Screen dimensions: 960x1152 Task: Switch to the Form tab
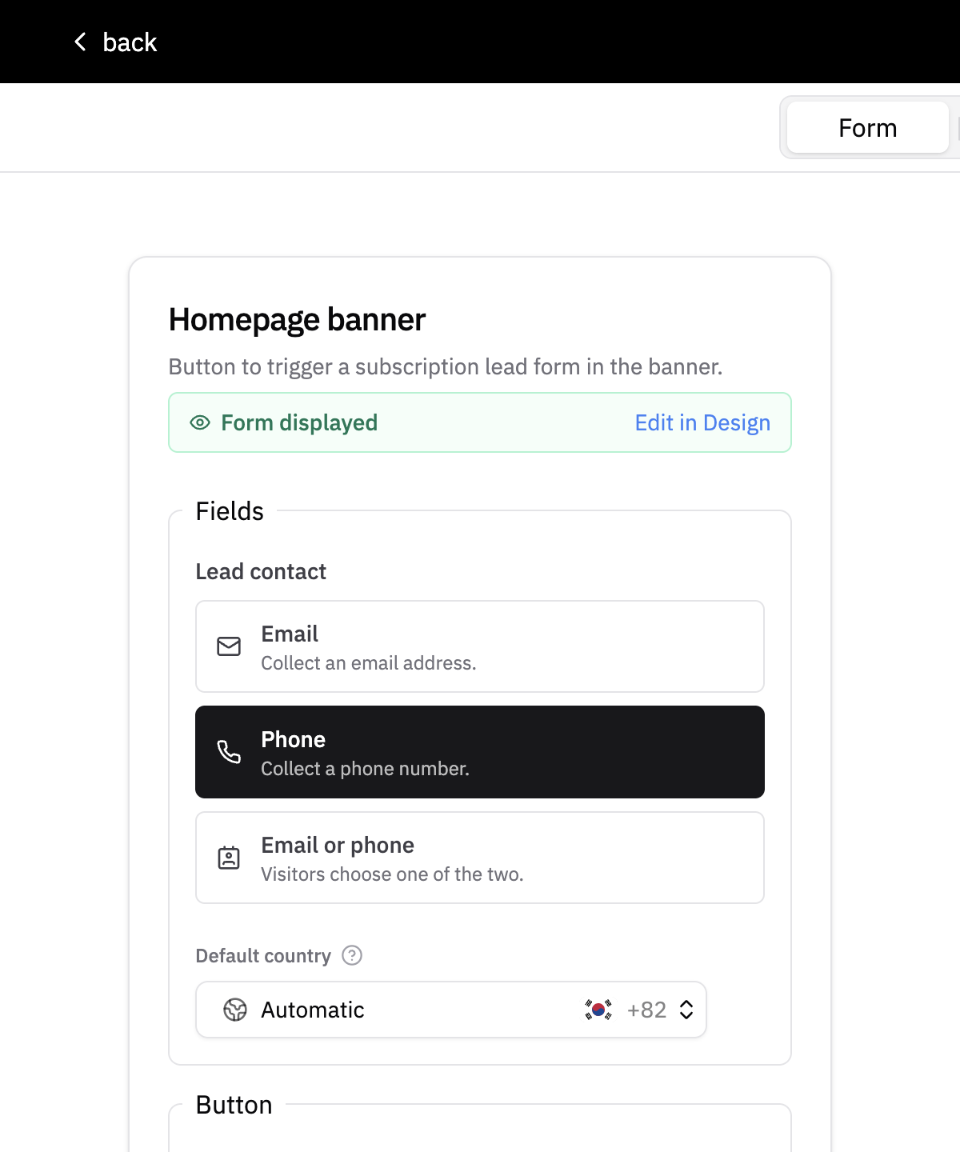click(x=868, y=127)
